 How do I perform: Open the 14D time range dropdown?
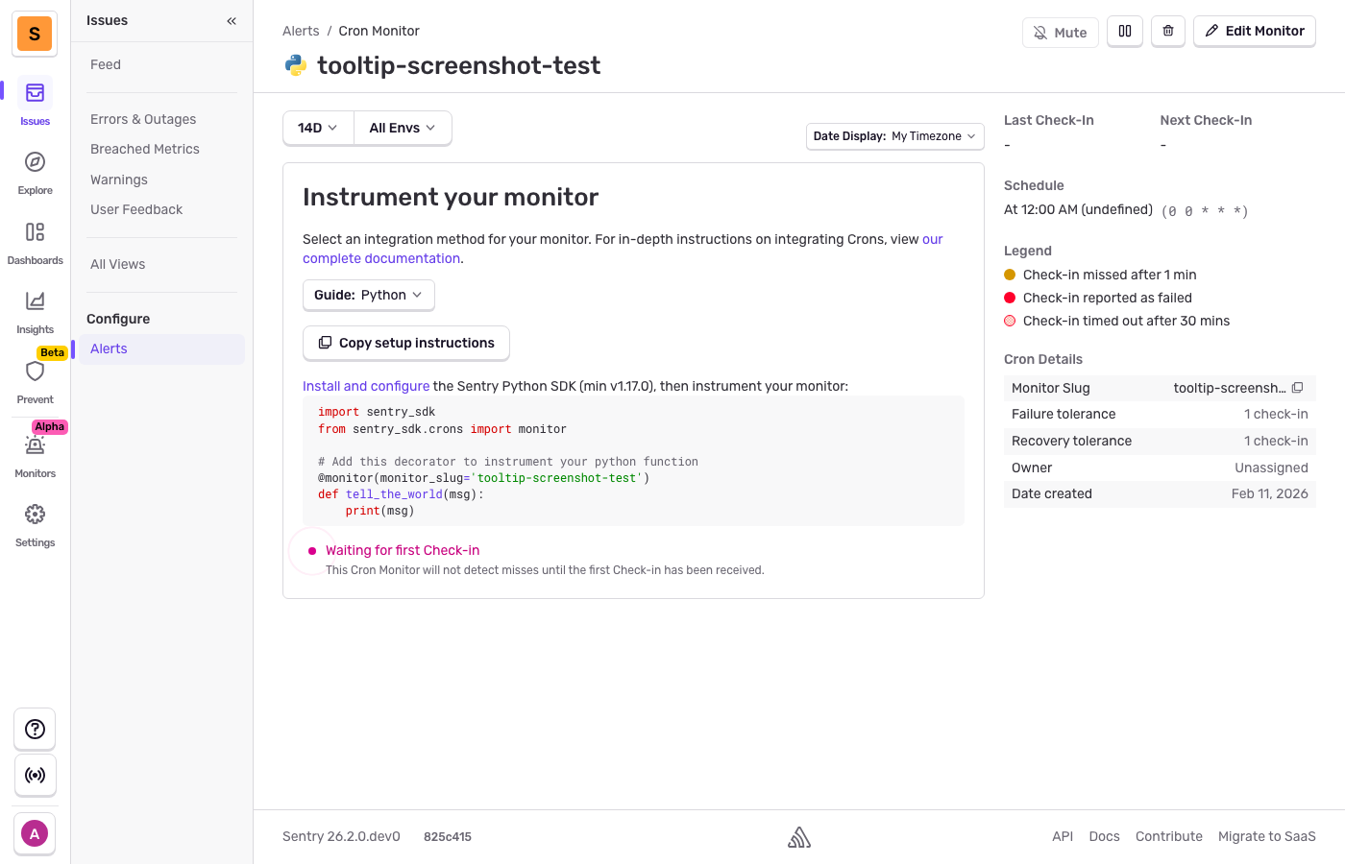coord(317,127)
